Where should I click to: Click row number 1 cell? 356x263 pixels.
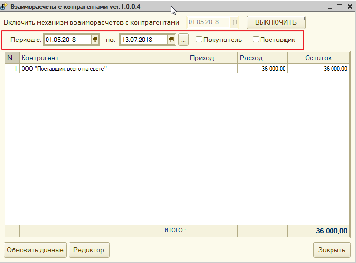pos(12,68)
